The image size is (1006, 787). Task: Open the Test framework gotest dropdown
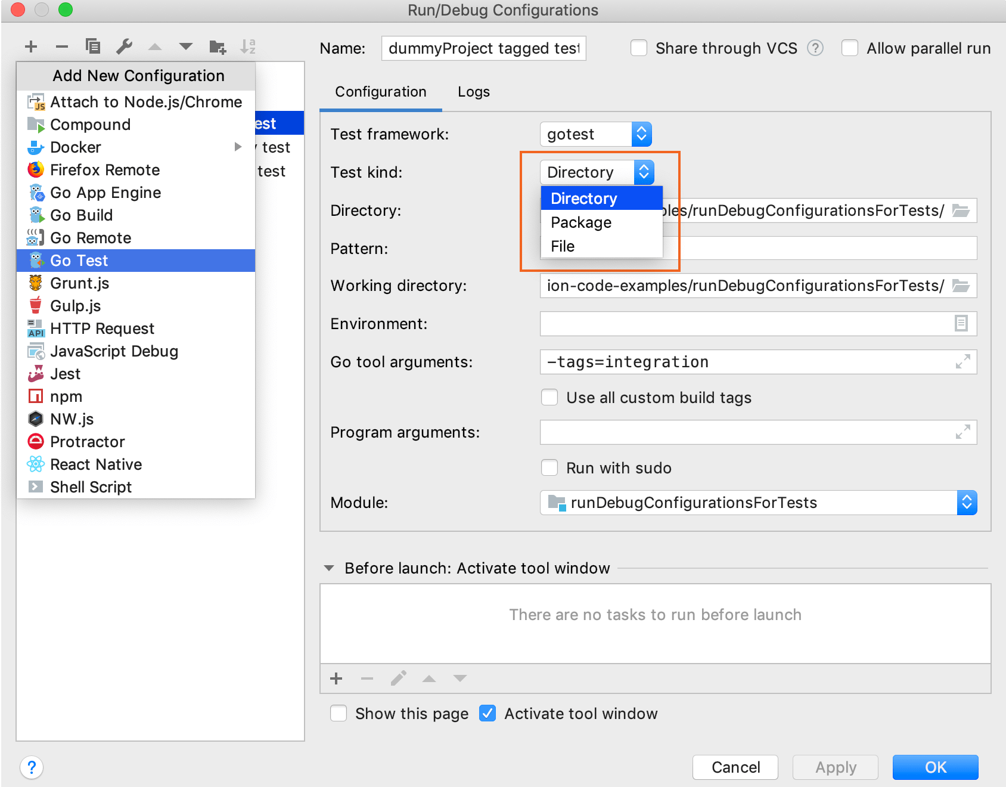click(x=596, y=134)
